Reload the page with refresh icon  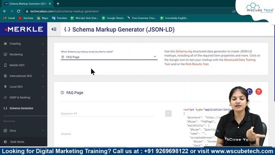tap(18, 11)
